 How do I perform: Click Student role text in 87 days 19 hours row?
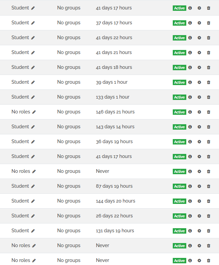(20, 186)
